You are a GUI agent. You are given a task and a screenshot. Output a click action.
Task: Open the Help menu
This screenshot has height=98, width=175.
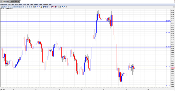point(50,4)
